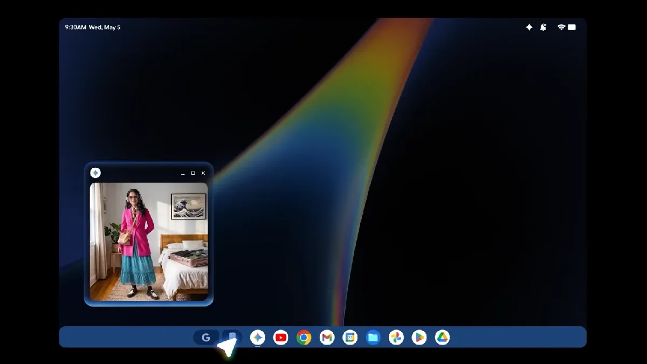The height and width of the screenshot is (364, 647).
Task: Open the Play Store from the taskbar
Action: [x=419, y=338]
